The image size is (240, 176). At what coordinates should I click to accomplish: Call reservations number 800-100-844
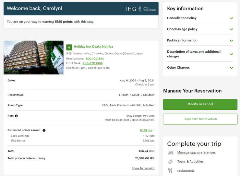coord(95,58)
